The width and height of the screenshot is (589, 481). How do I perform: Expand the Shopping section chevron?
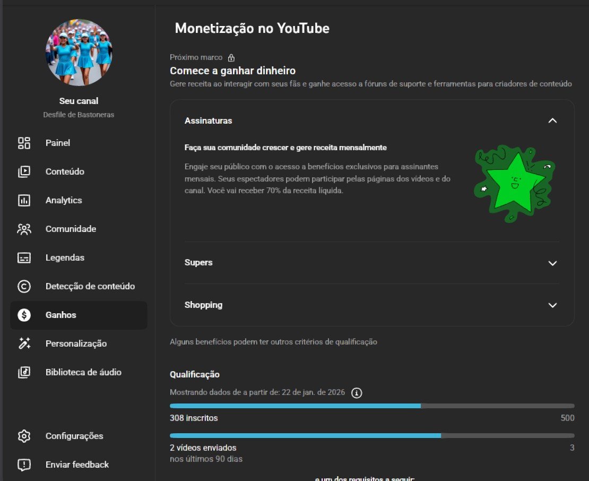(x=552, y=305)
